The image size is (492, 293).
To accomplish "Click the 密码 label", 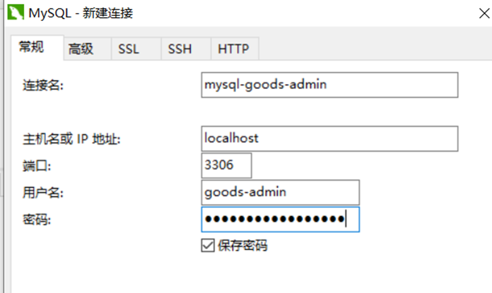I will pos(36,220).
